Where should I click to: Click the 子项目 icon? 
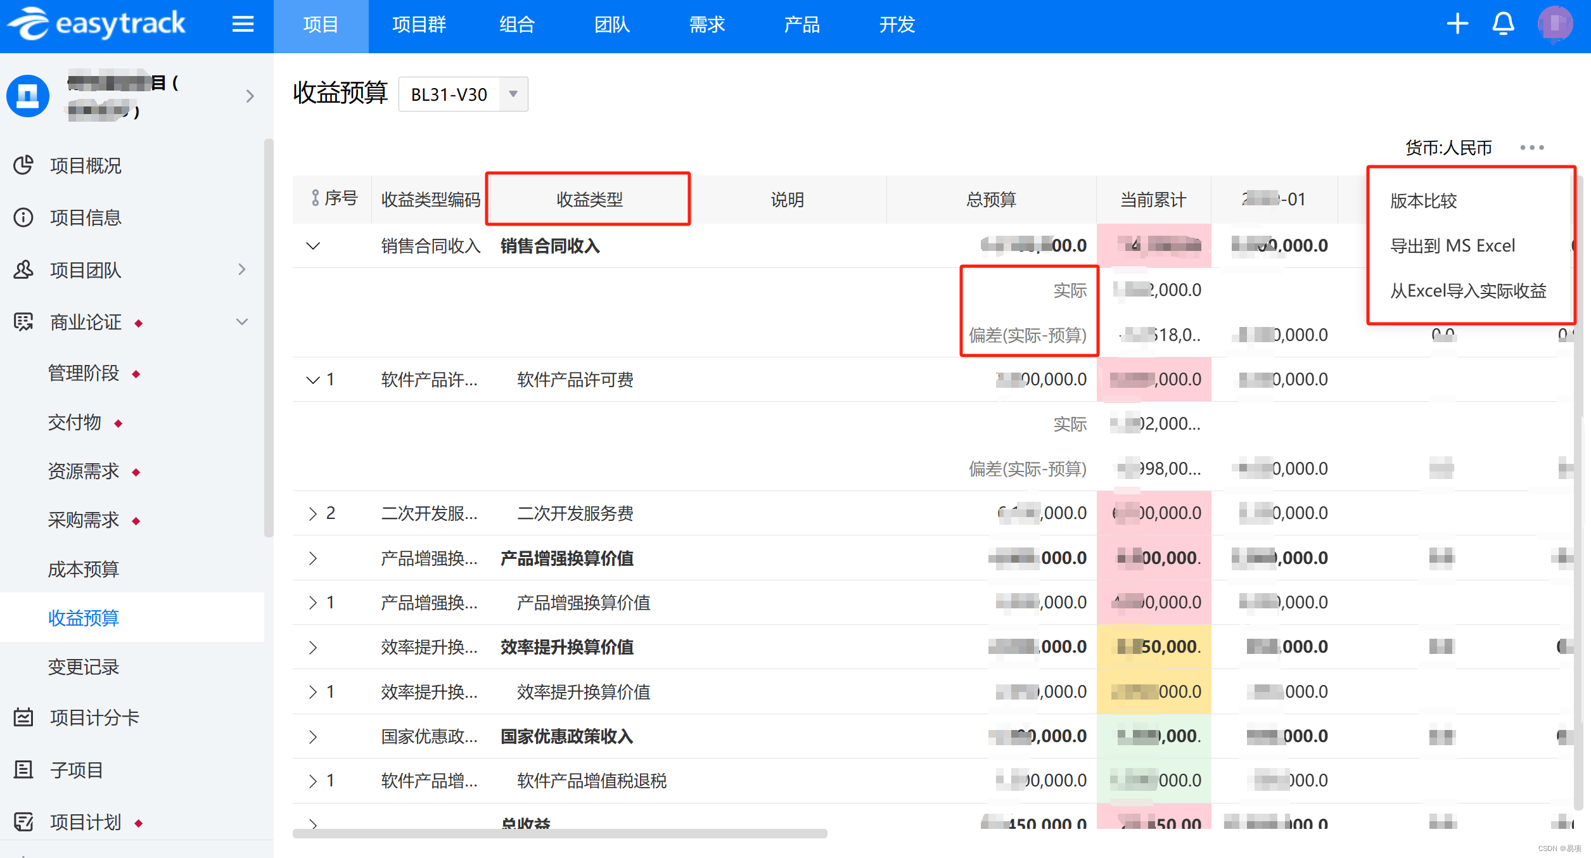point(23,770)
